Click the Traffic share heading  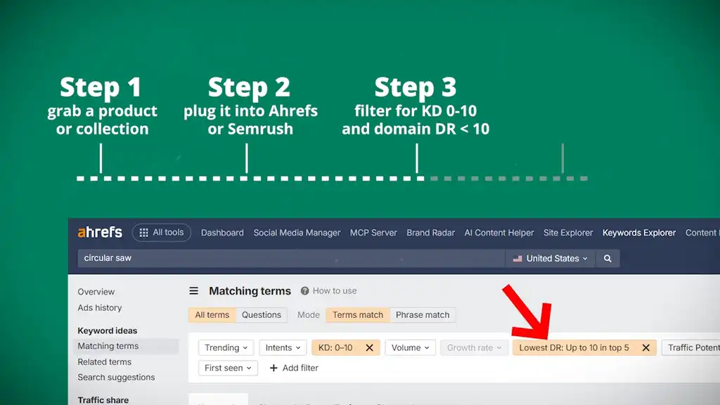103,400
